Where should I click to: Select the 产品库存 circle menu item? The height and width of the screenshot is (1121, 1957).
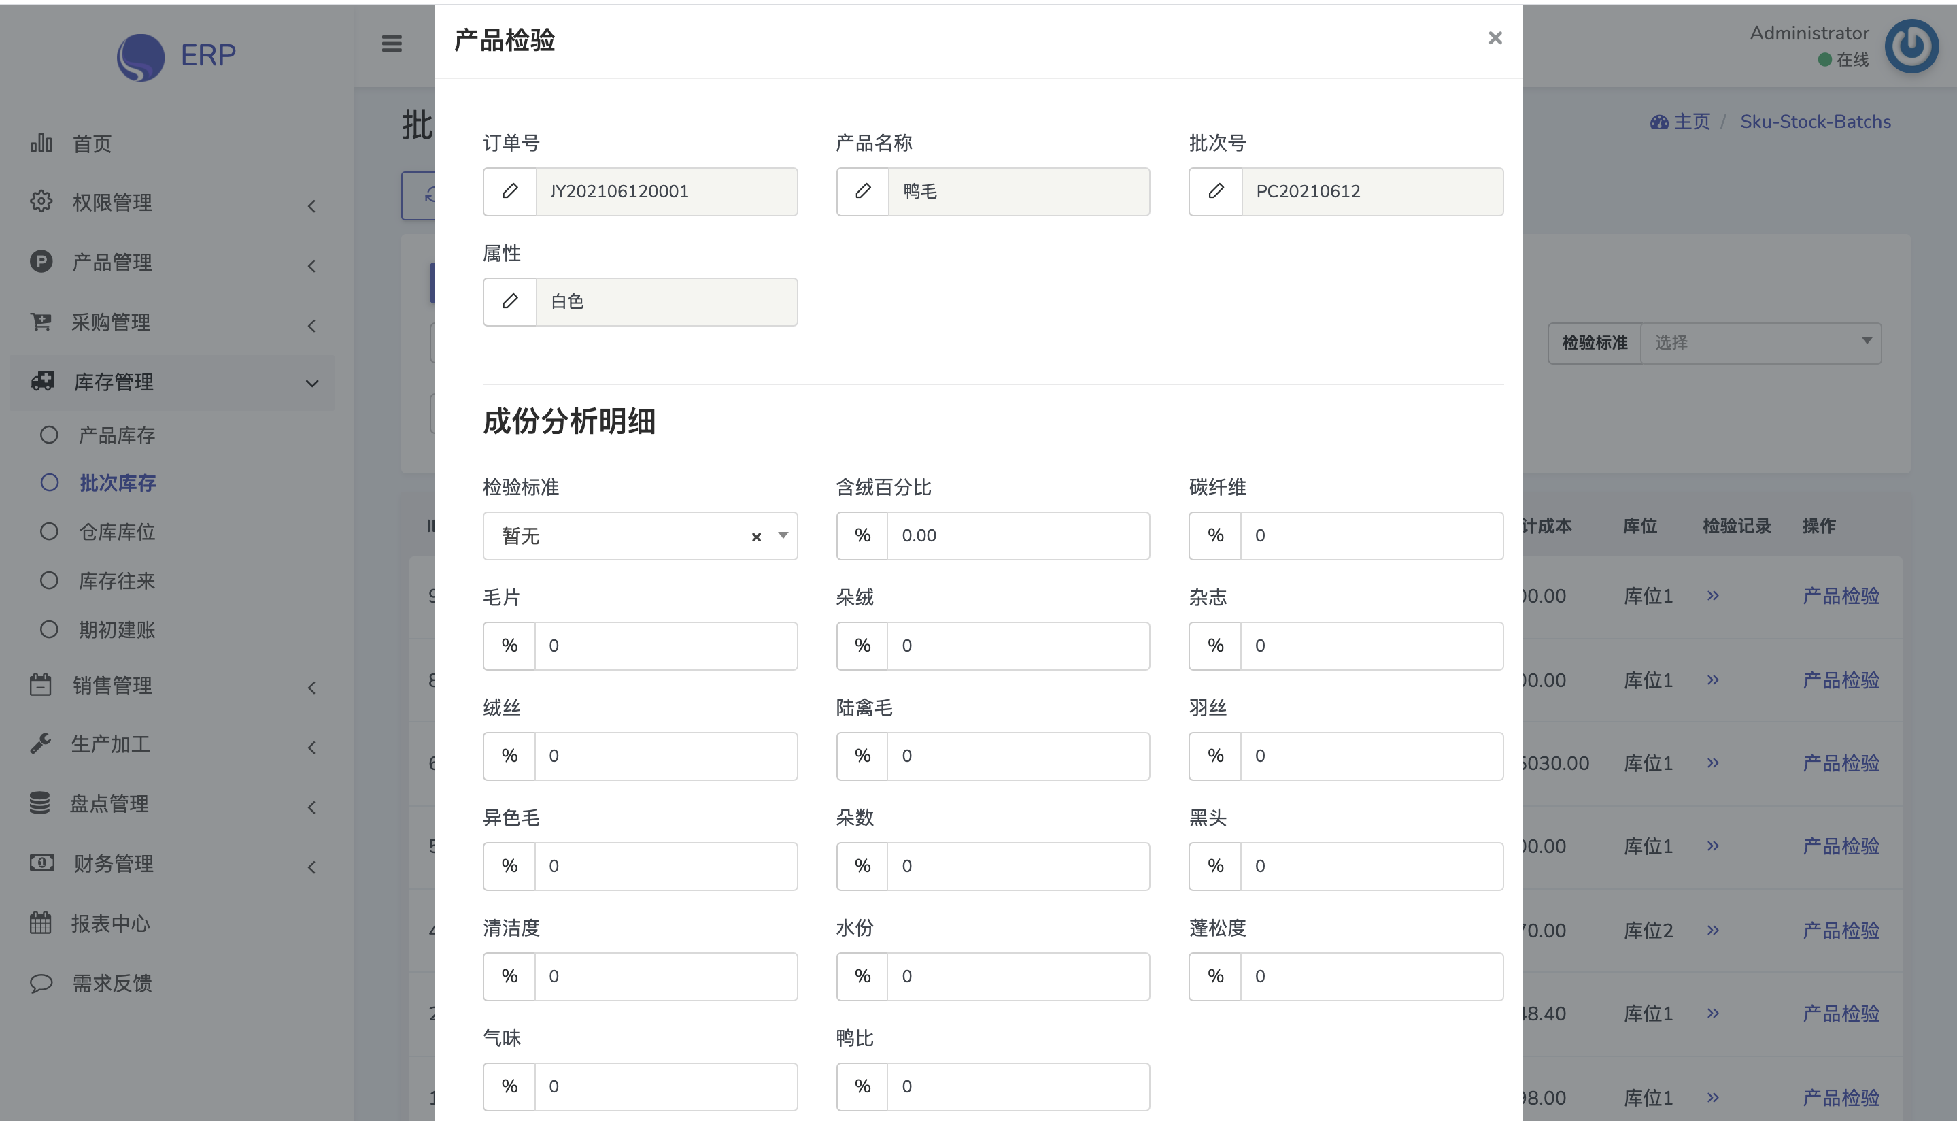pyautogui.click(x=116, y=435)
